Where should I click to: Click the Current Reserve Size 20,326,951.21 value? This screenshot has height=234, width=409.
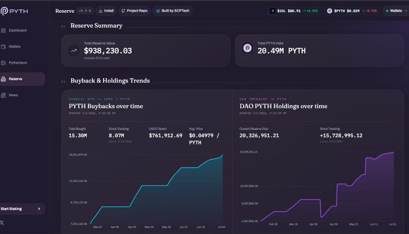point(259,135)
